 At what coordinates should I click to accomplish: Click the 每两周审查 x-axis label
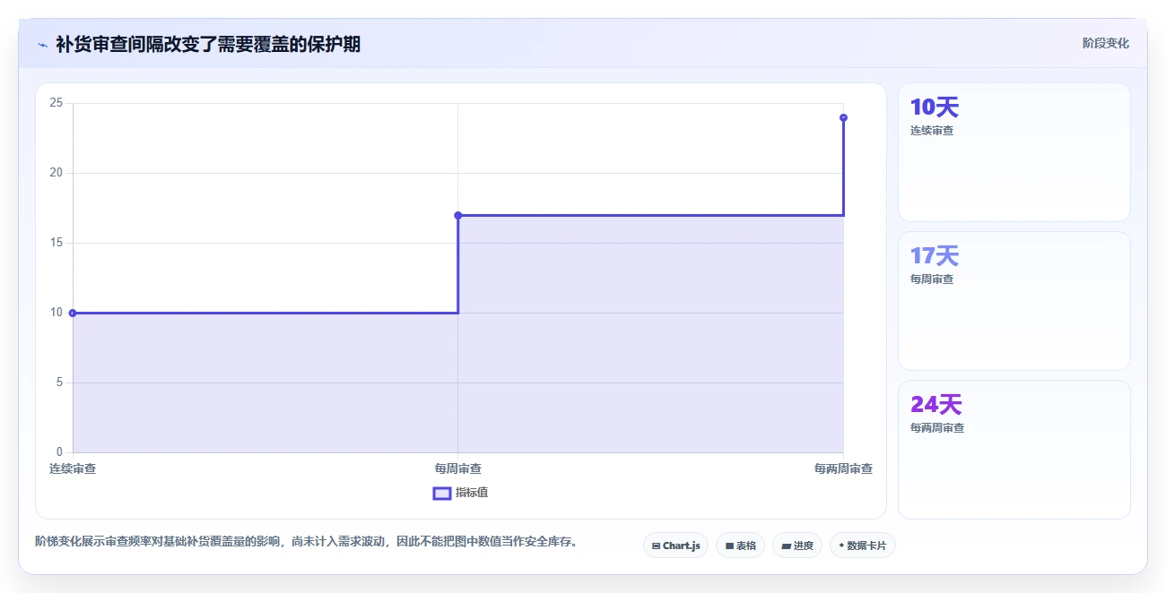click(843, 468)
